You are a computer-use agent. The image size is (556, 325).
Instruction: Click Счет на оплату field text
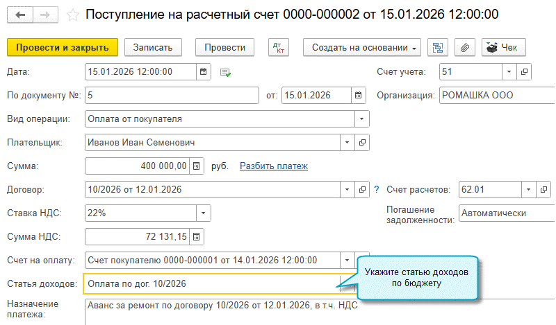click(213, 261)
